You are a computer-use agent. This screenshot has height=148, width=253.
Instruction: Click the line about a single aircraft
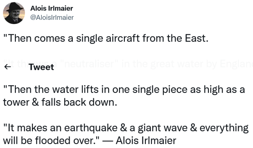tap(106, 39)
